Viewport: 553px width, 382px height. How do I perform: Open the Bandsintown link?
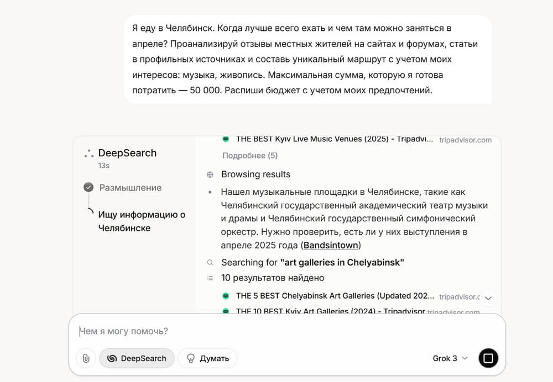331,245
